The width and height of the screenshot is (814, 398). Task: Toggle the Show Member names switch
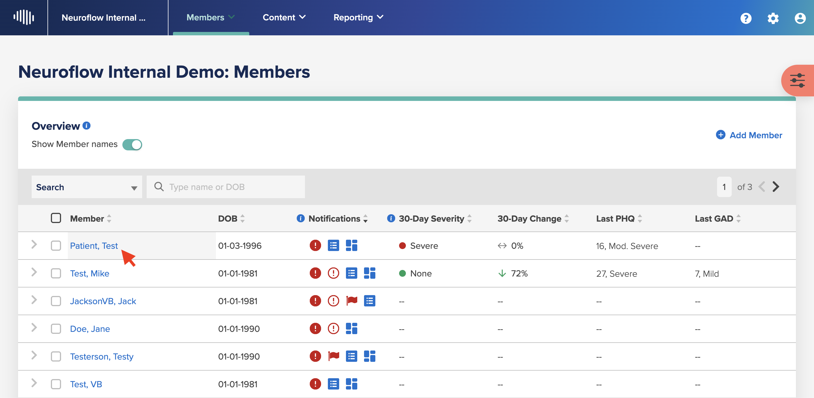[132, 144]
